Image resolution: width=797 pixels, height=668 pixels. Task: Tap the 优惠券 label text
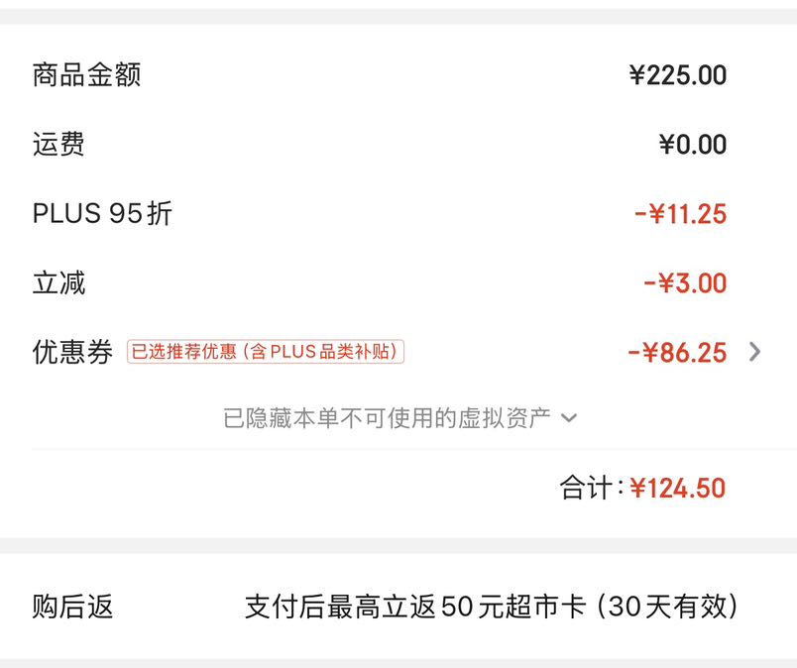tap(72, 352)
